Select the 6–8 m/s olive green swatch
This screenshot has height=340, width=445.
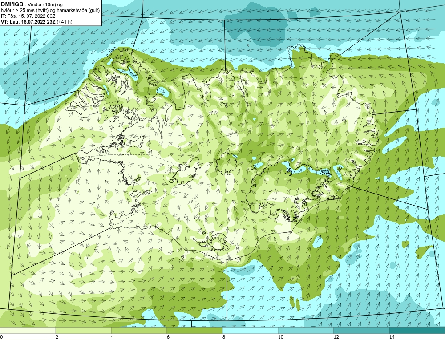195,330
